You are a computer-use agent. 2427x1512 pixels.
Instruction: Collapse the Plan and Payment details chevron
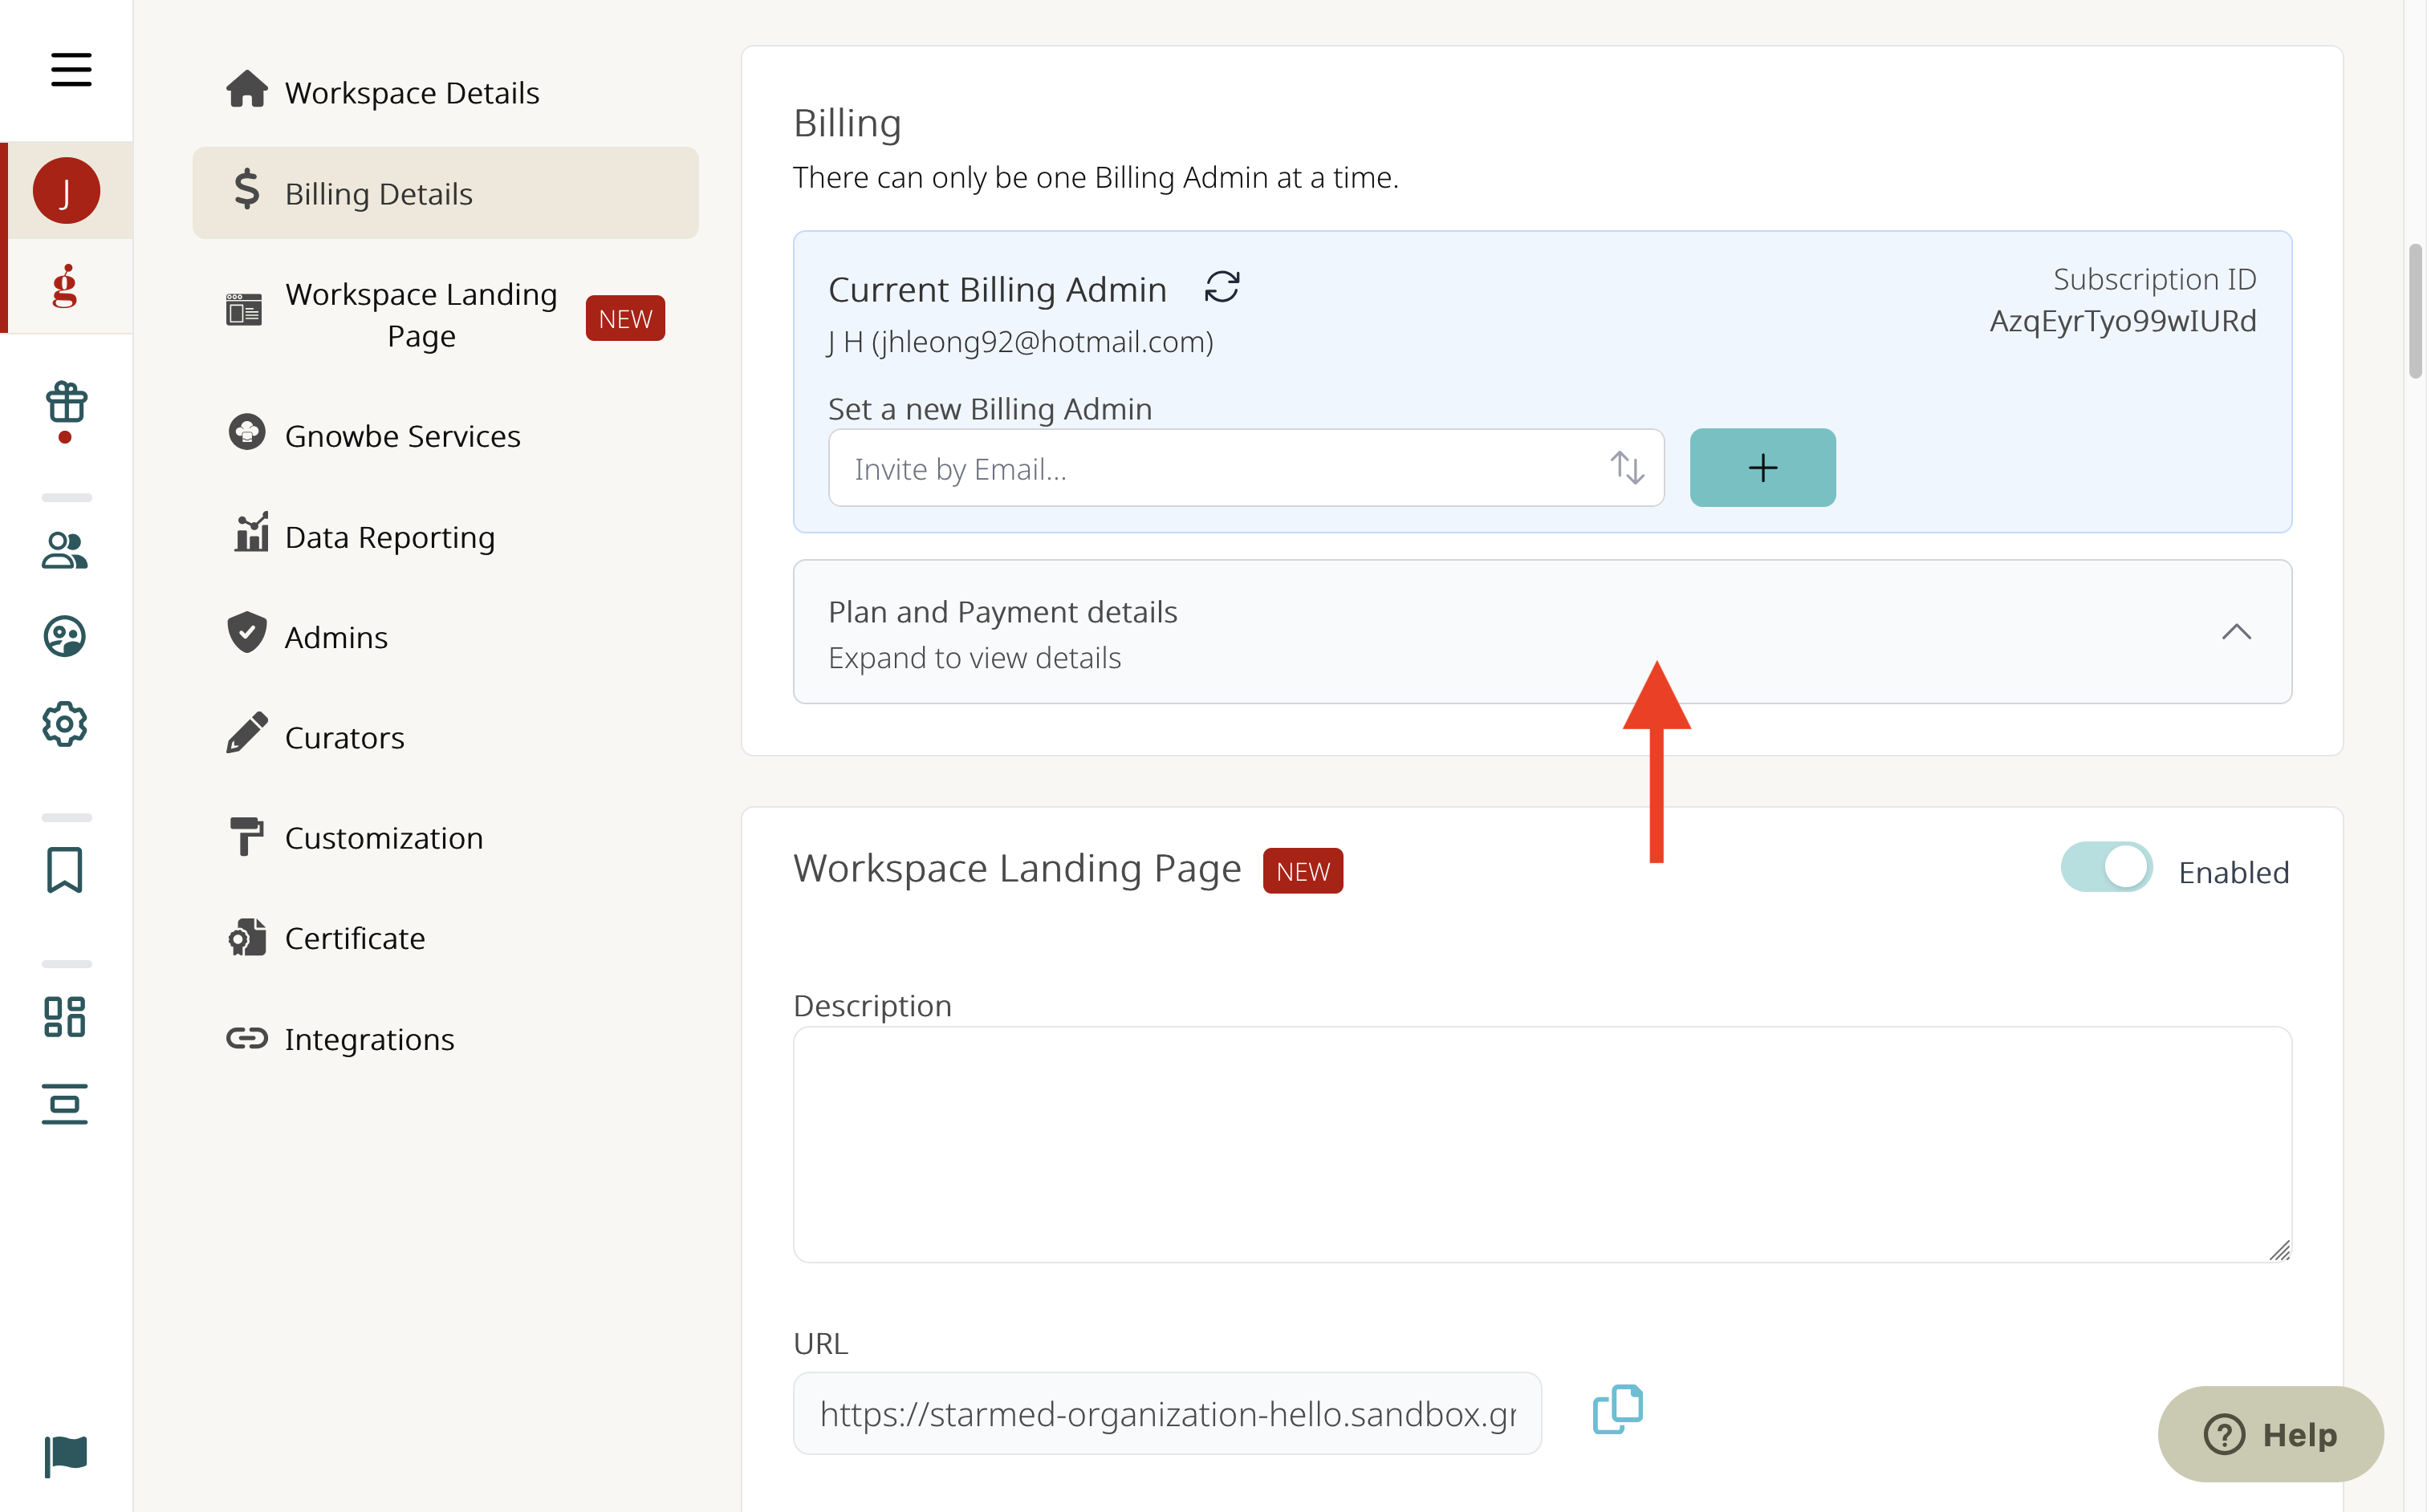[2237, 632]
